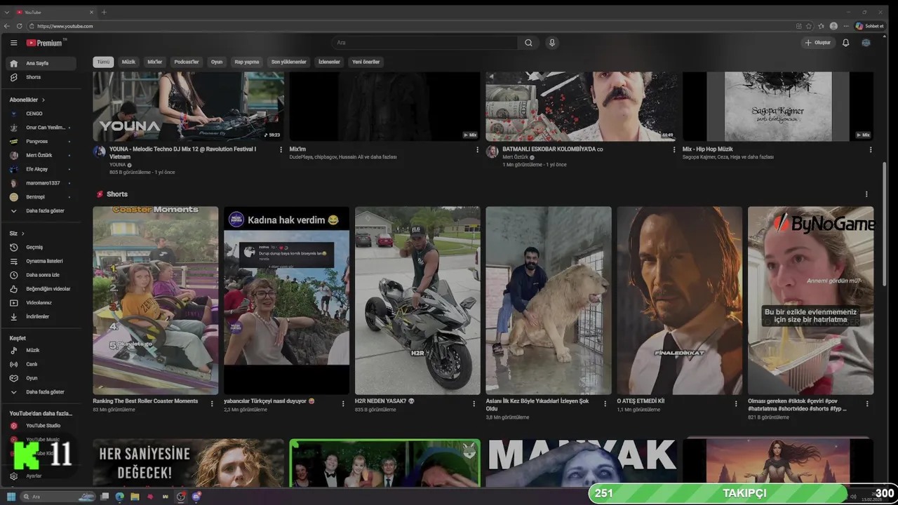The width and height of the screenshot is (898, 505).
Task: Open options for BATMANLI ESKOBAR video
Action: (674, 149)
